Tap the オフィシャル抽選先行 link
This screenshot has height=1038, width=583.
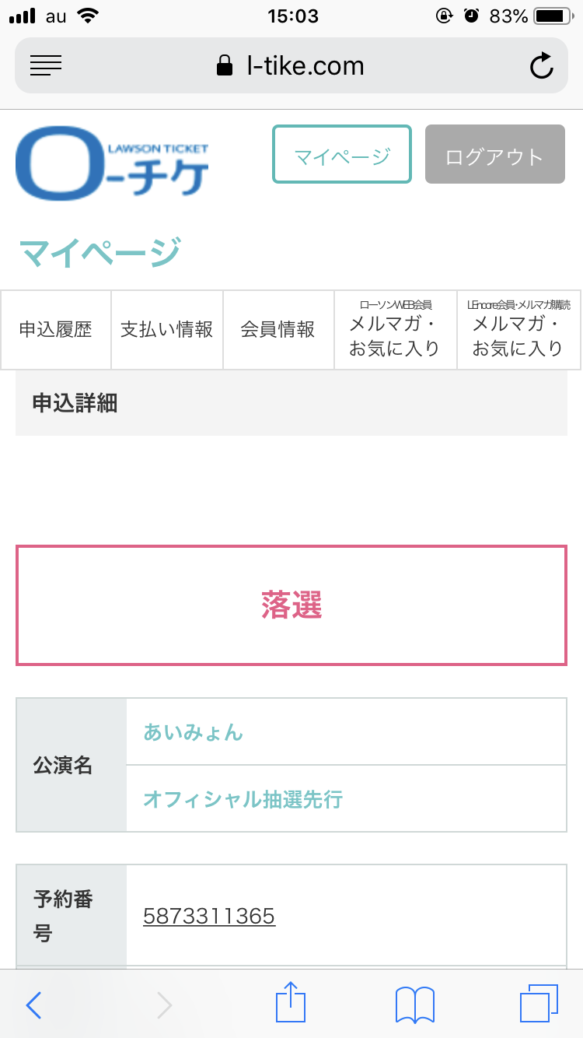coord(243,799)
